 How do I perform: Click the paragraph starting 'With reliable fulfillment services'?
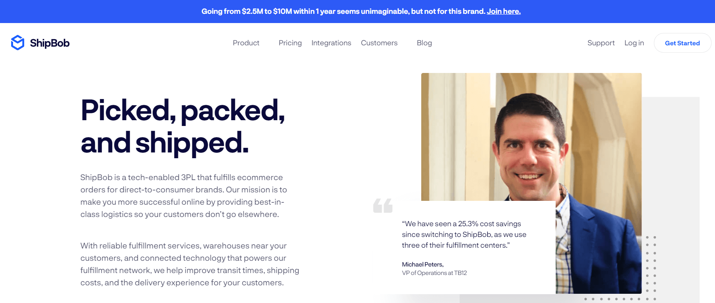190,264
